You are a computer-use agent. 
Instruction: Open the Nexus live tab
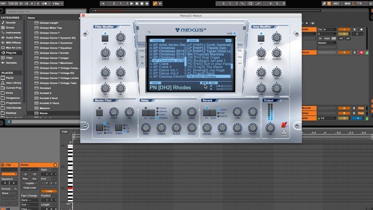tap(240, 57)
